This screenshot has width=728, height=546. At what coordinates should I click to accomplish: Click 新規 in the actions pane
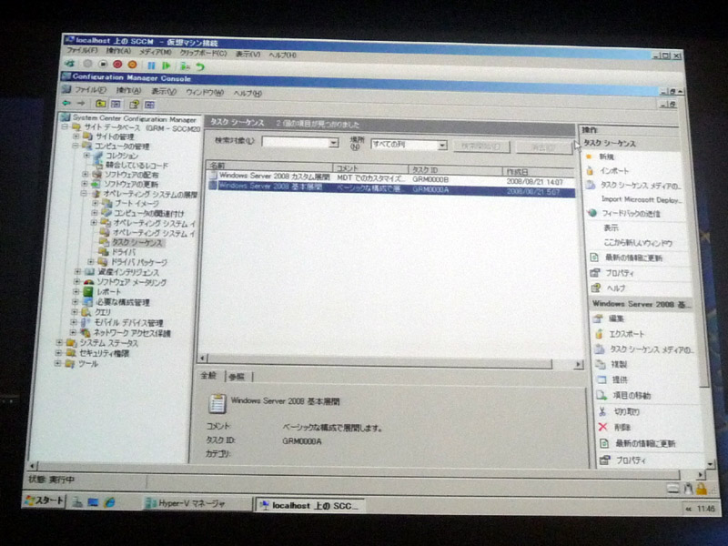[x=606, y=157]
